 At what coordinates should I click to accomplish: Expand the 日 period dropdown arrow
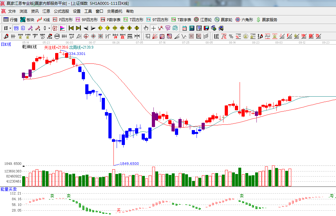point(10,28)
